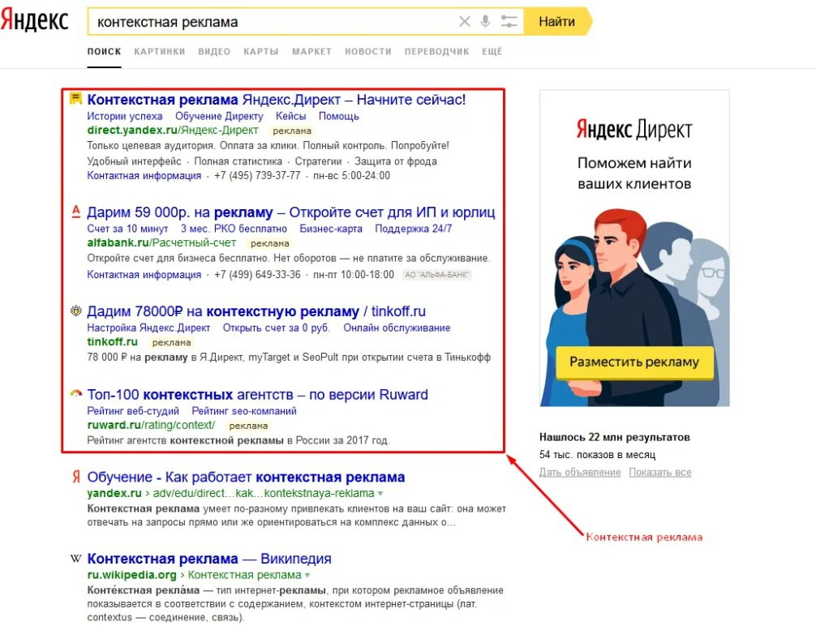Click the Яндекс Директ banner illustration
Viewport: 816px width, 626px height.
tap(634, 248)
